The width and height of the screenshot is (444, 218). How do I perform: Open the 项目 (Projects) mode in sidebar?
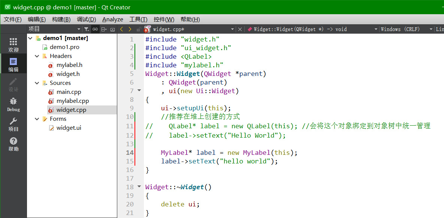[13, 125]
